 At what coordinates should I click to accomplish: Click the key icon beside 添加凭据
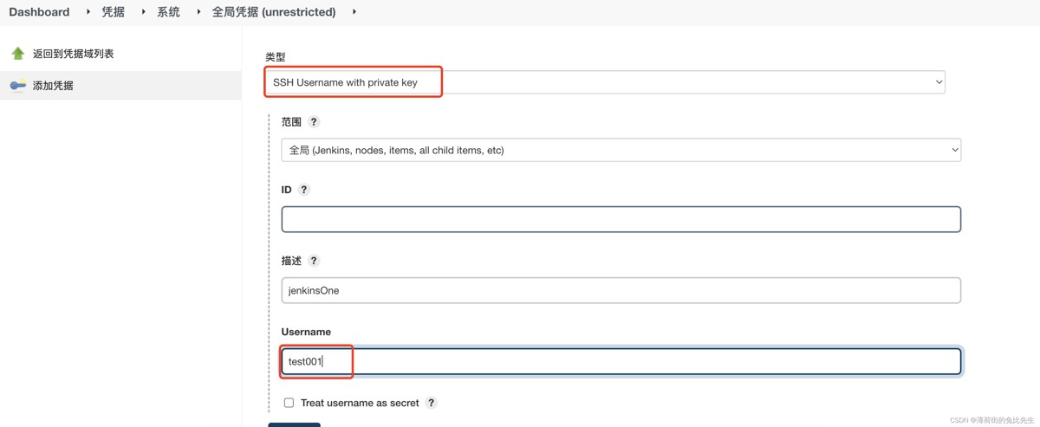point(17,86)
